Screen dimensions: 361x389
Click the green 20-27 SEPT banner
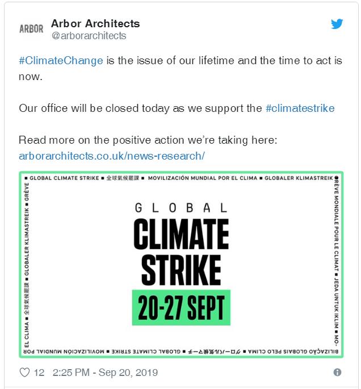(x=181, y=307)
